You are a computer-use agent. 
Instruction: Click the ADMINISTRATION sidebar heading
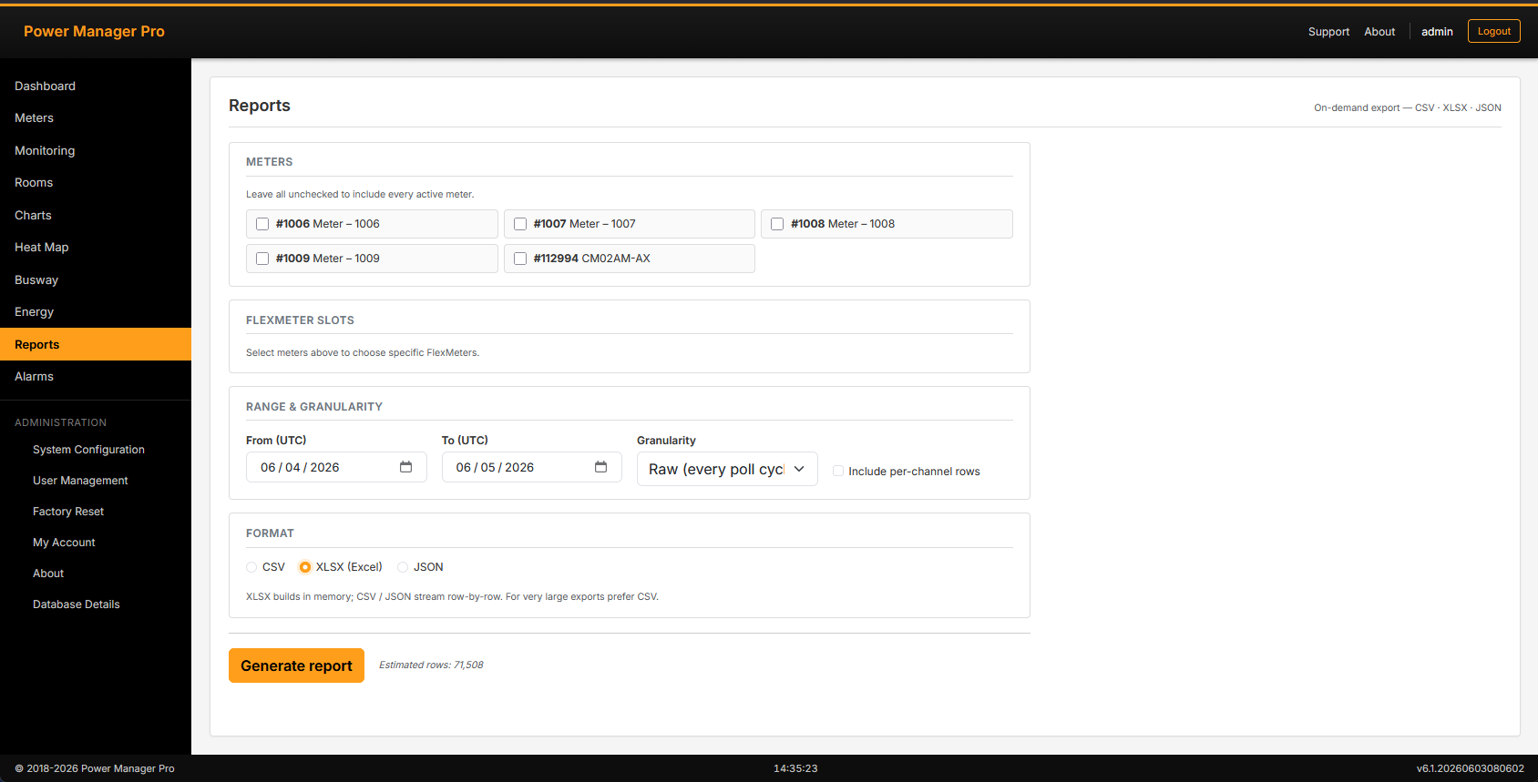pos(60,422)
